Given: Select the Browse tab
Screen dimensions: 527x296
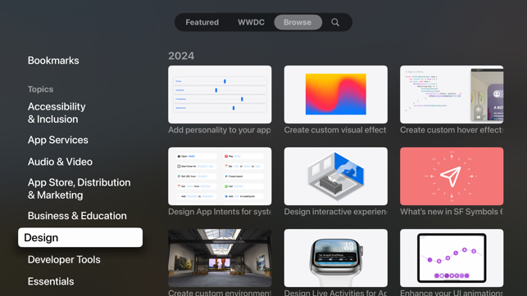Looking at the screenshot, I should [298, 22].
